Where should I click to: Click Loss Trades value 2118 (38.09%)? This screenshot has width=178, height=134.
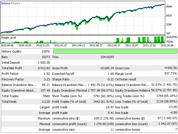[x=167, y=102]
